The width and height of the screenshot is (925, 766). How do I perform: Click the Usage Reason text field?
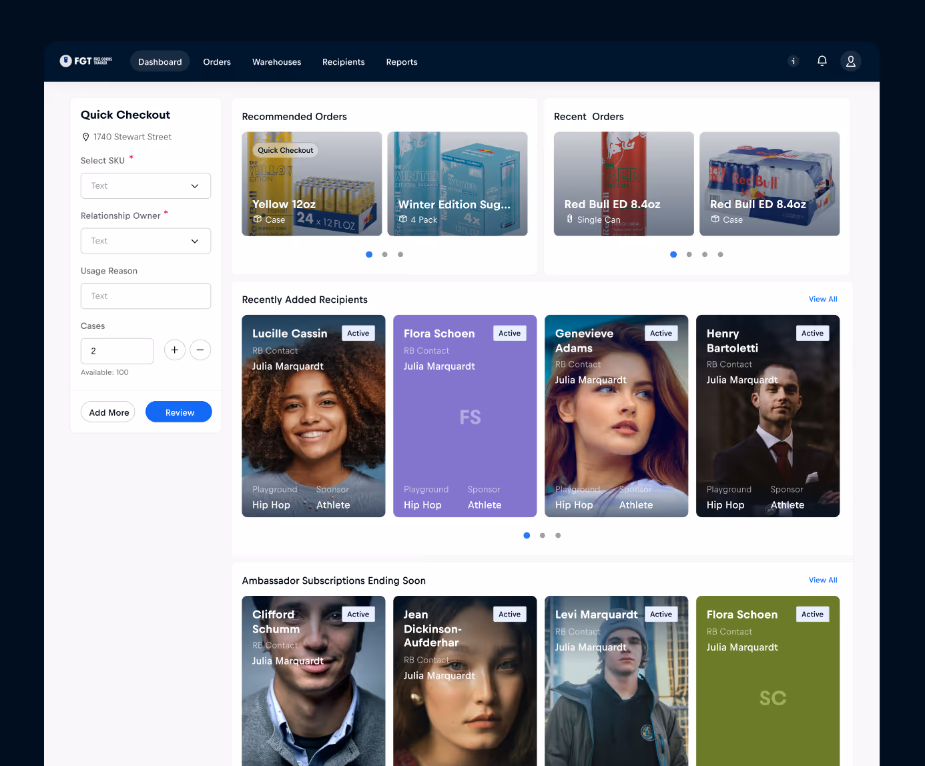coord(145,296)
